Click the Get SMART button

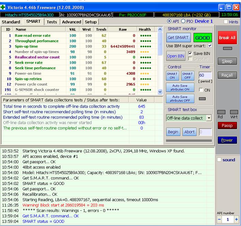pyautogui.click(x=178, y=38)
